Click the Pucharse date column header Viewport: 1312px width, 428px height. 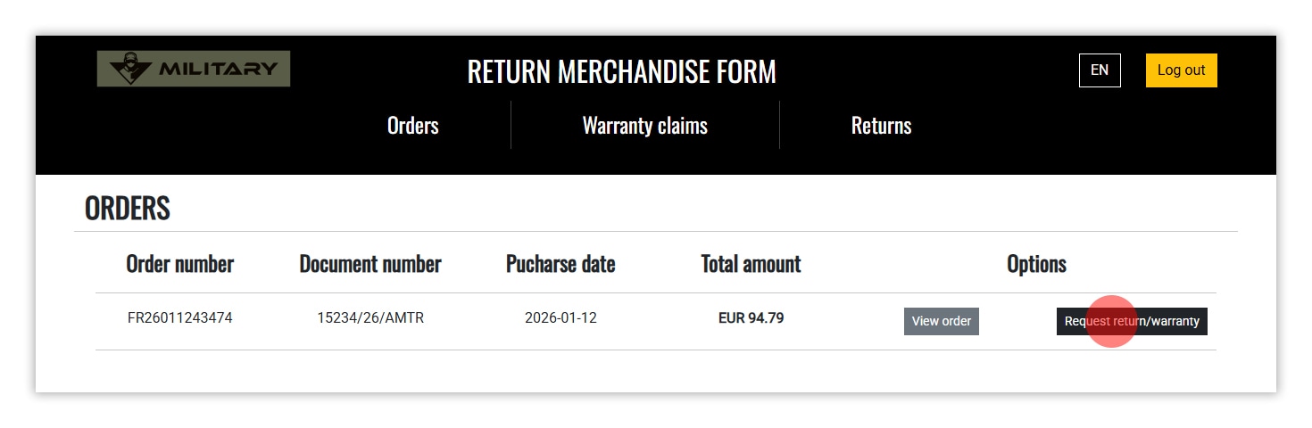click(x=561, y=264)
